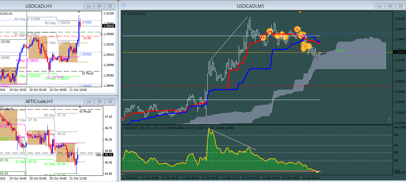The height and width of the screenshot is (182, 406).
Task: Click the 1.30818 price tag on M1 chart
Action: (399, 53)
